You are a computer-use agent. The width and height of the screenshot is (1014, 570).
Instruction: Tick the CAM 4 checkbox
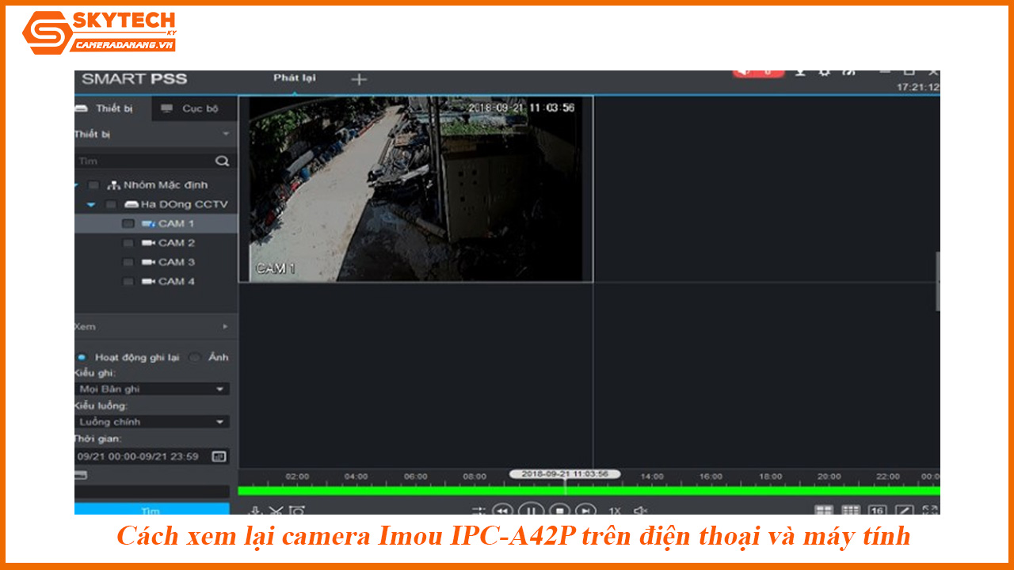[128, 282]
